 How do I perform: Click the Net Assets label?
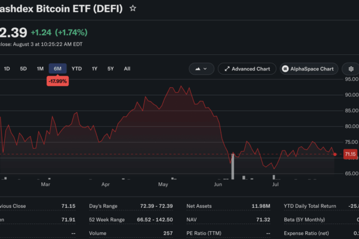pos(199,206)
